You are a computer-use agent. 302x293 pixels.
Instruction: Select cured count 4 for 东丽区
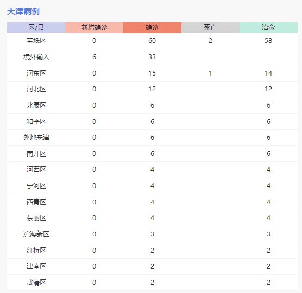click(268, 218)
